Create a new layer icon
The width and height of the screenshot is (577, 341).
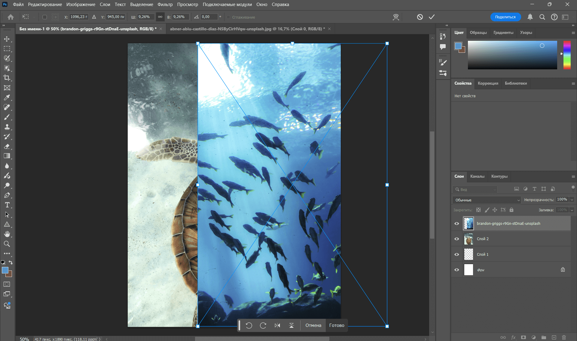tap(554, 337)
